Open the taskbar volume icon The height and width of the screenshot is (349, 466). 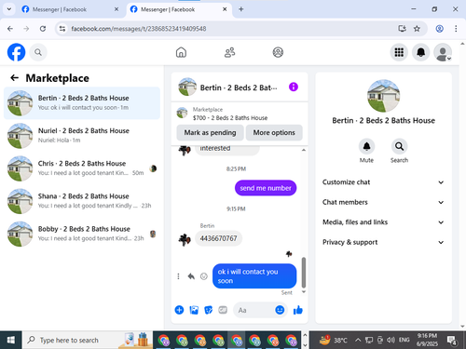391,340
